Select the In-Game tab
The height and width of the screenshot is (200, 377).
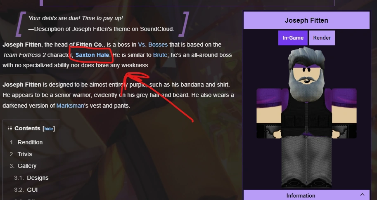[293, 38]
